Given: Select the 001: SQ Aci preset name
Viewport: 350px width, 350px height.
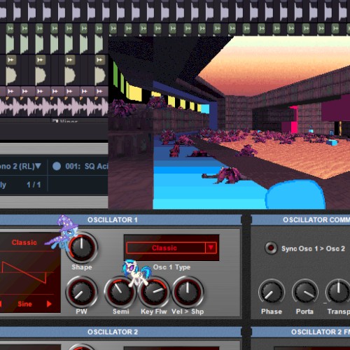Looking at the screenshot, I should point(87,166).
